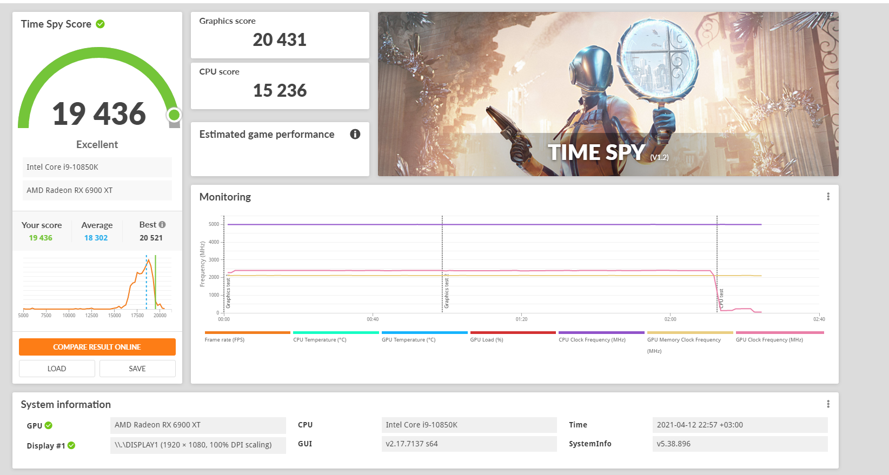
Task: Click the System information heading
Action: point(65,404)
